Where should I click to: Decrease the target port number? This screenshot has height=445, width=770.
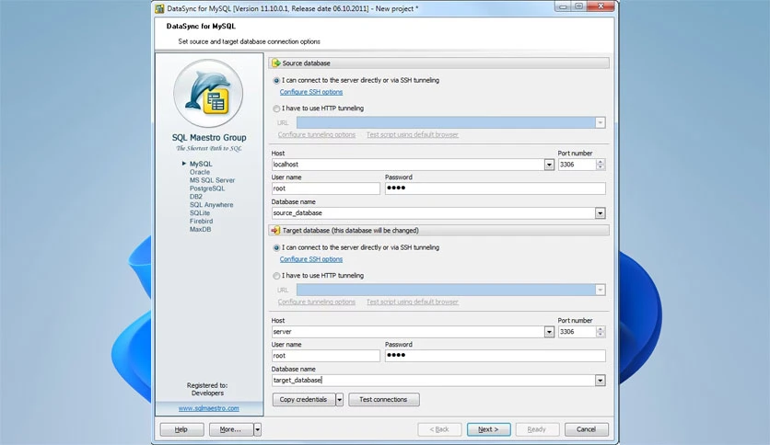[x=601, y=335]
